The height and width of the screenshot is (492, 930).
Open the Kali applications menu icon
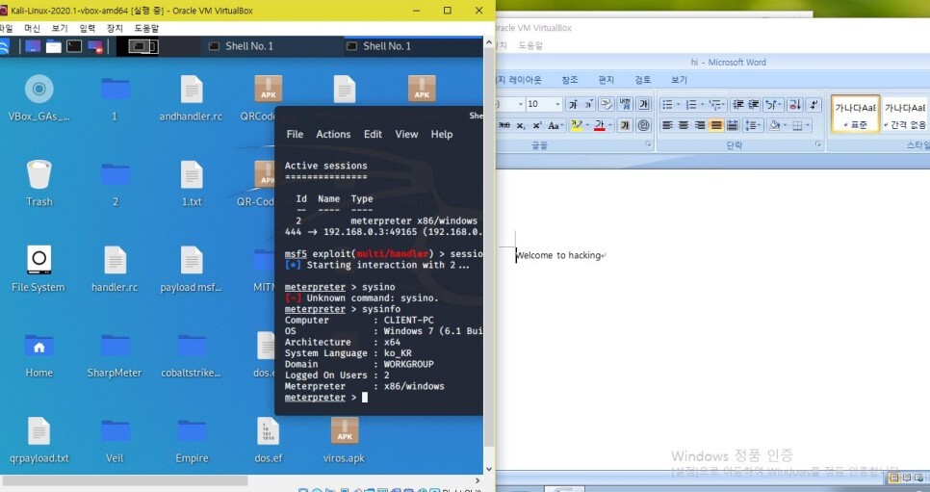(4, 46)
